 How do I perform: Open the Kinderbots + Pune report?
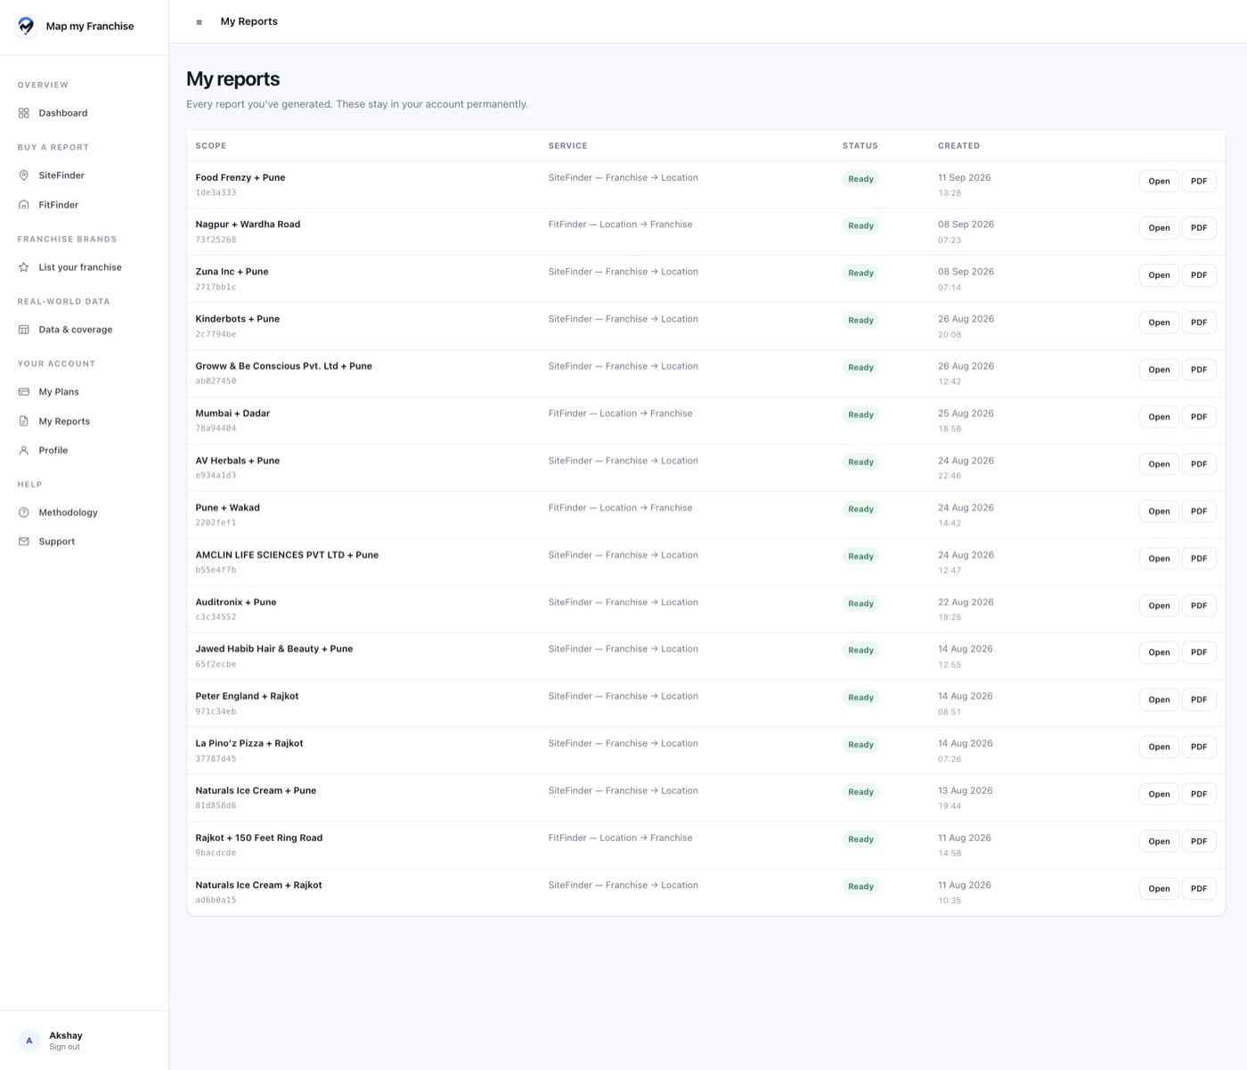[1159, 323]
